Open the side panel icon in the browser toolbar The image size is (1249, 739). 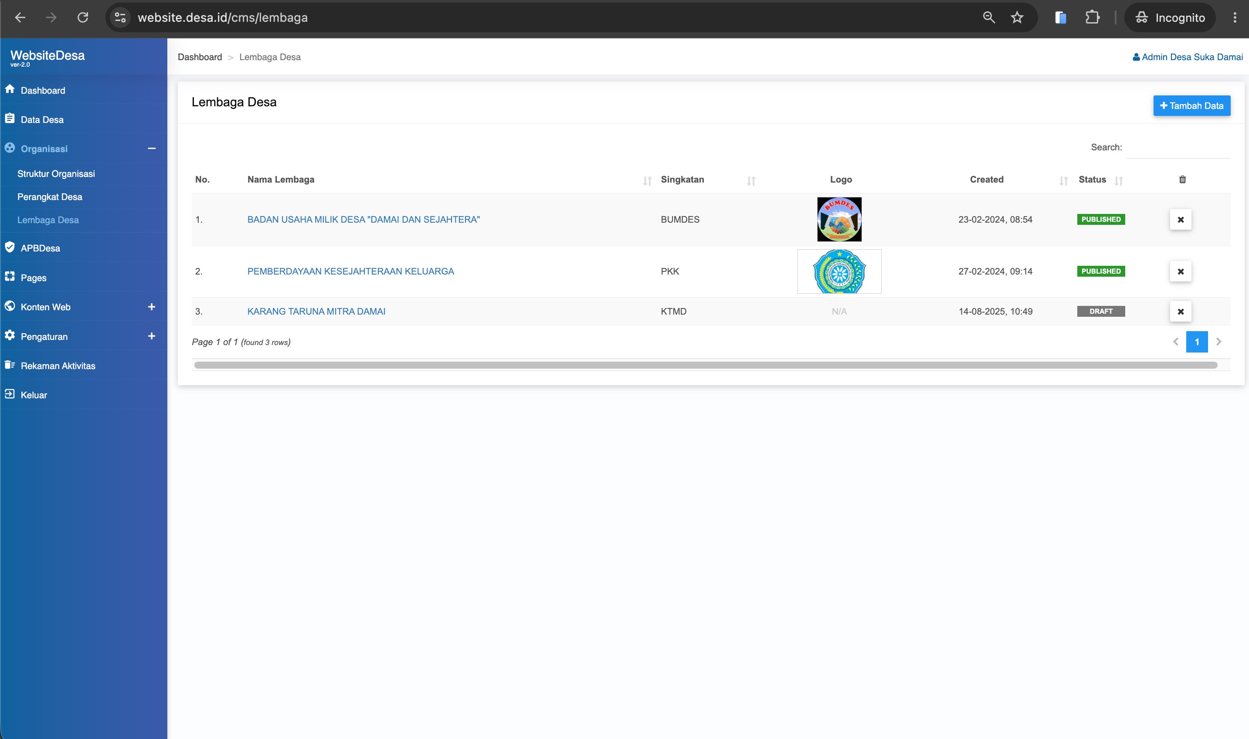(1061, 17)
